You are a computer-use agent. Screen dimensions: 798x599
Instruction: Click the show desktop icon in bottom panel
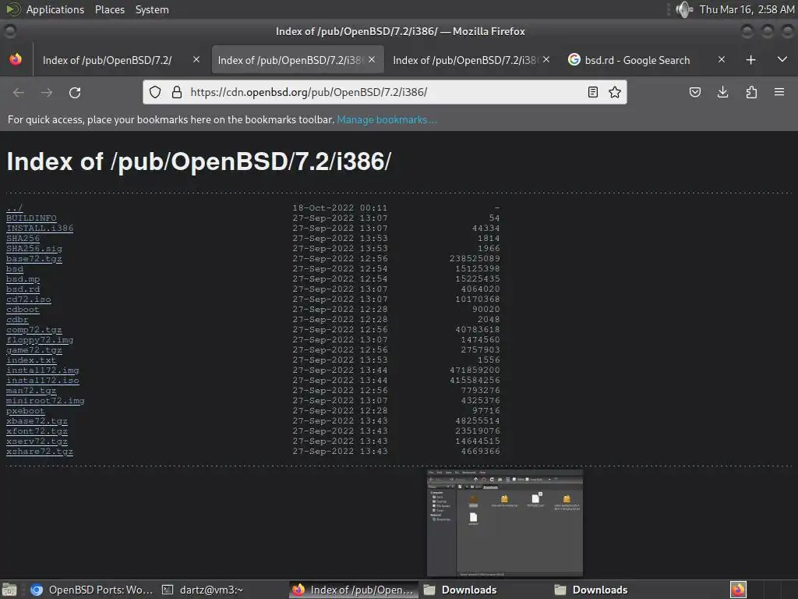coord(9,590)
